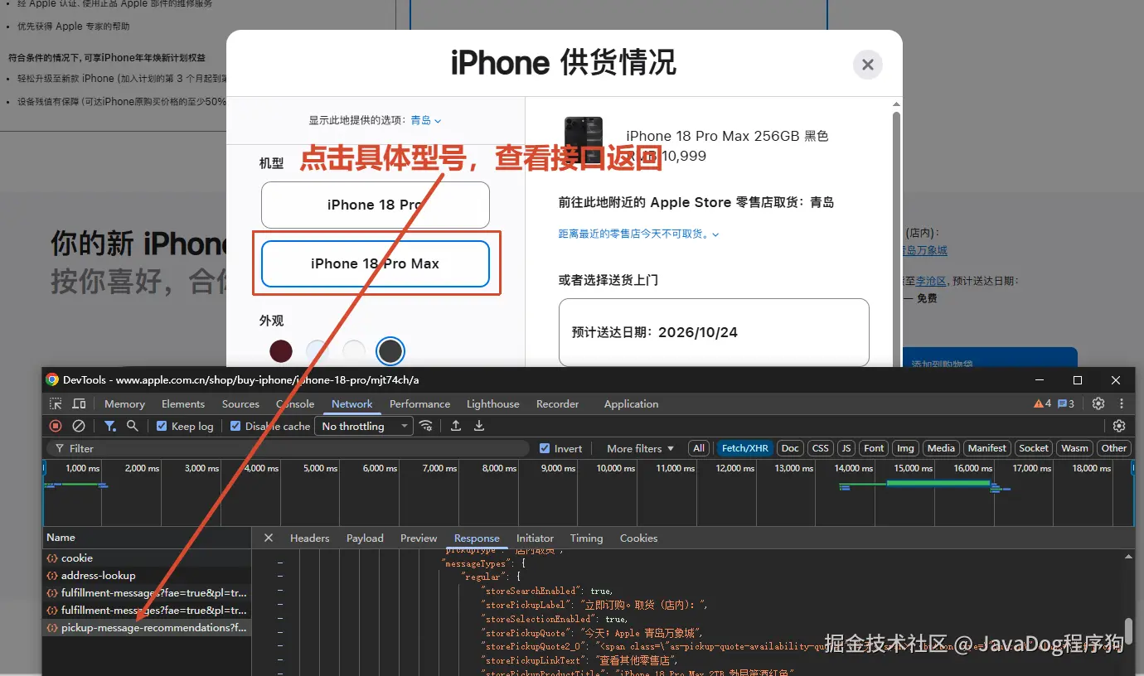Screen dimensions: 1144x676
Task: Select the pickup-message-recommendations request
Action: 147,628
